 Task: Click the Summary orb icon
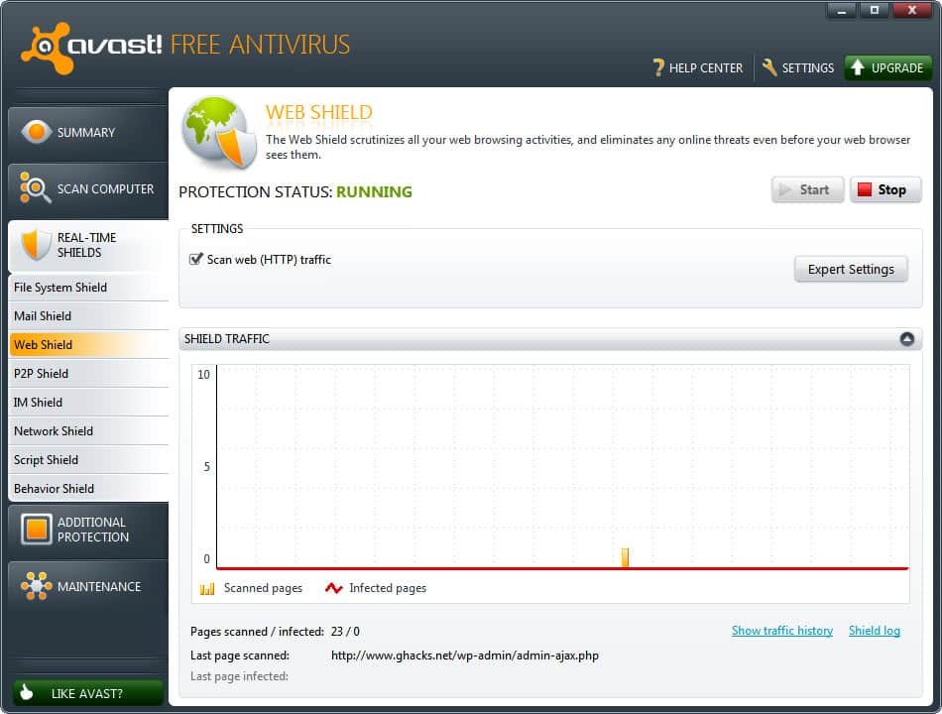pos(36,130)
